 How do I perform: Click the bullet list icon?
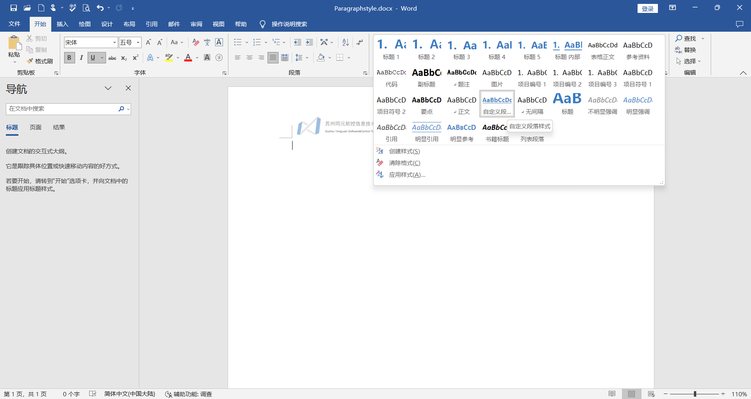(237, 42)
